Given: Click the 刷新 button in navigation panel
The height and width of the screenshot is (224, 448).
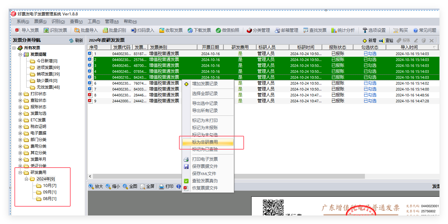Looking at the screenshot, I should tap(76, 40).
